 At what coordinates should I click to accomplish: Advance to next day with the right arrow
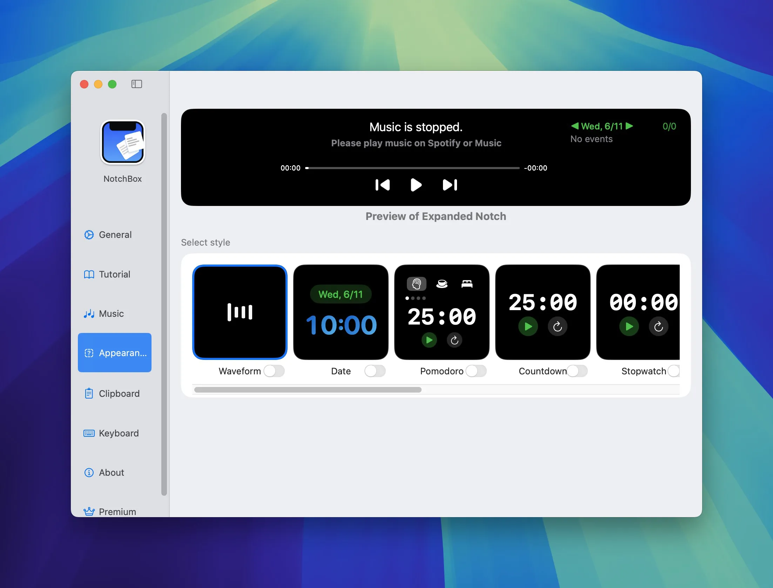[x=629, y=126]
